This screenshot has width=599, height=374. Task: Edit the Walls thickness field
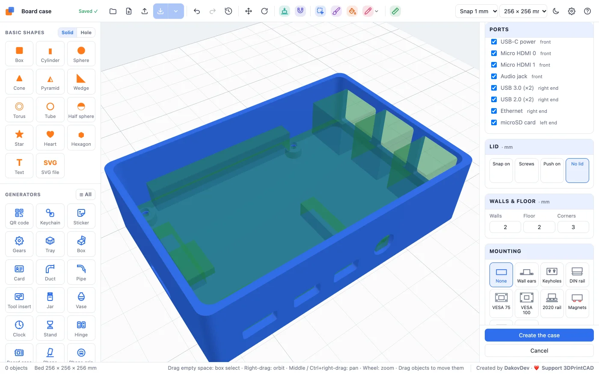point(505,227)
